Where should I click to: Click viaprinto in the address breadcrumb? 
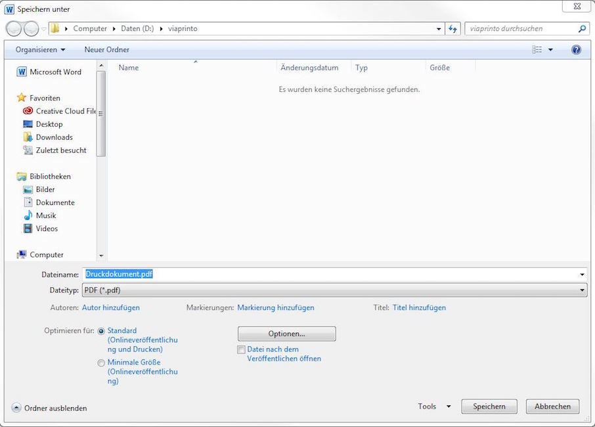(183, 28)
